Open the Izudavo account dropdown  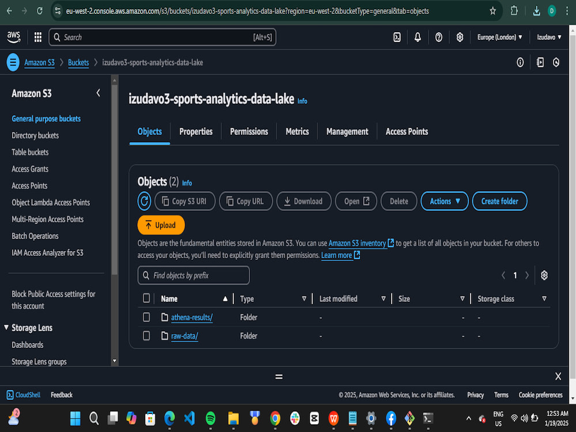pyautogui.click(x=549, y=37)
